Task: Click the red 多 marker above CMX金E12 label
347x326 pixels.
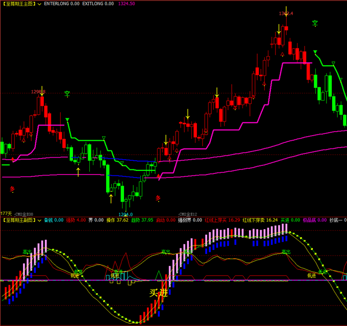Action: click(158, 198)
